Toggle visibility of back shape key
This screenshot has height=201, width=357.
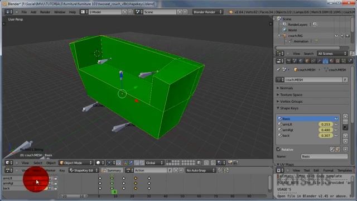pos(336,135)
